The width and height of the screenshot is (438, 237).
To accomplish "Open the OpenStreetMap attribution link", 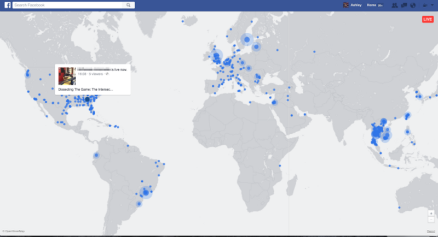I will pos(14,231).
